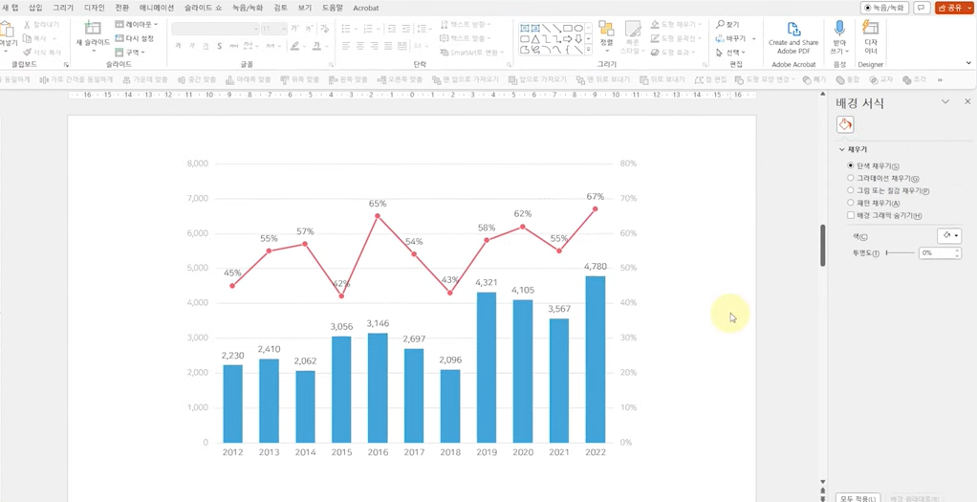The width and height of the screenshot is (977, 502).
Task: Click Merge Shapes Fragment (조각) icon
Action: pos(915,79)
